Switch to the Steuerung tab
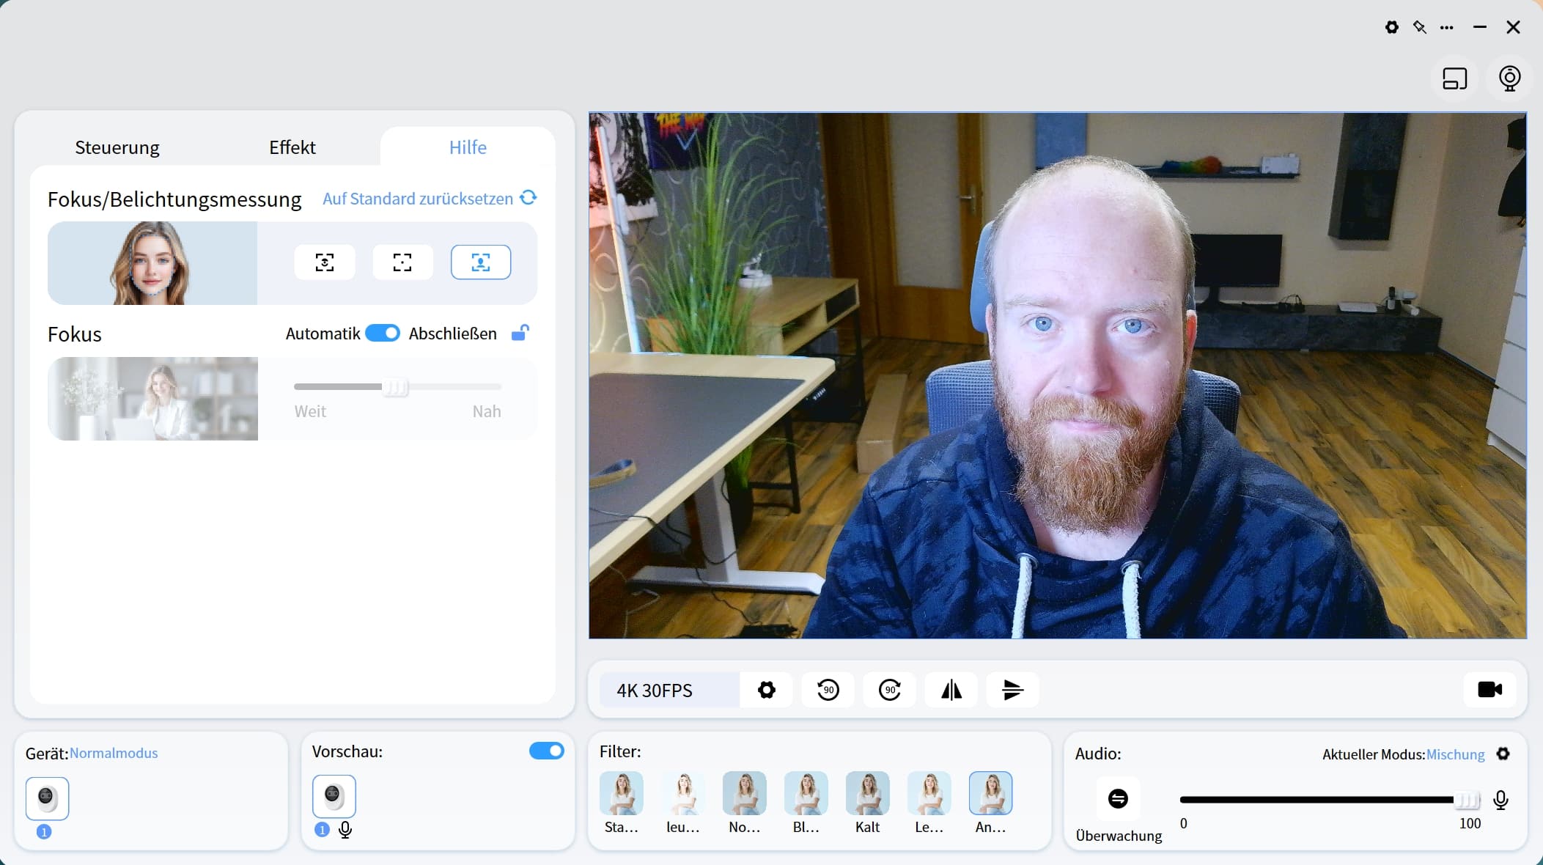 click(117, 147)
